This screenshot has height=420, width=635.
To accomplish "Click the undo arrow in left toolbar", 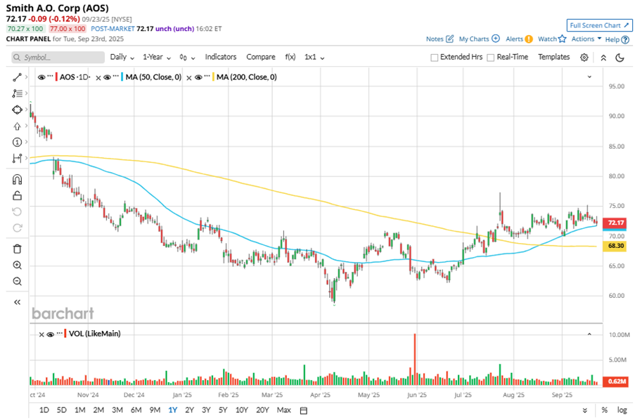I will coord(17,211).
